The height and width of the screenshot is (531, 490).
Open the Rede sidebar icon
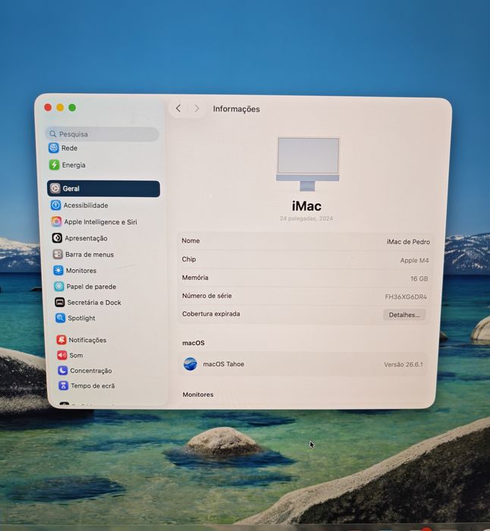[54, 148]
